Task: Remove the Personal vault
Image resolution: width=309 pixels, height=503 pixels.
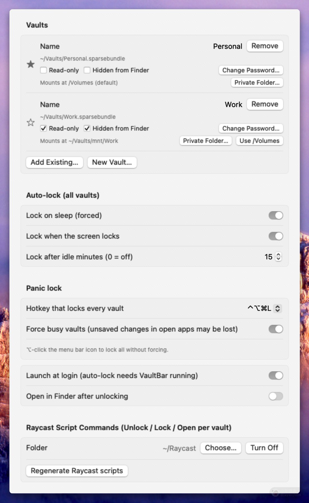Action: [x=265, y=46]
